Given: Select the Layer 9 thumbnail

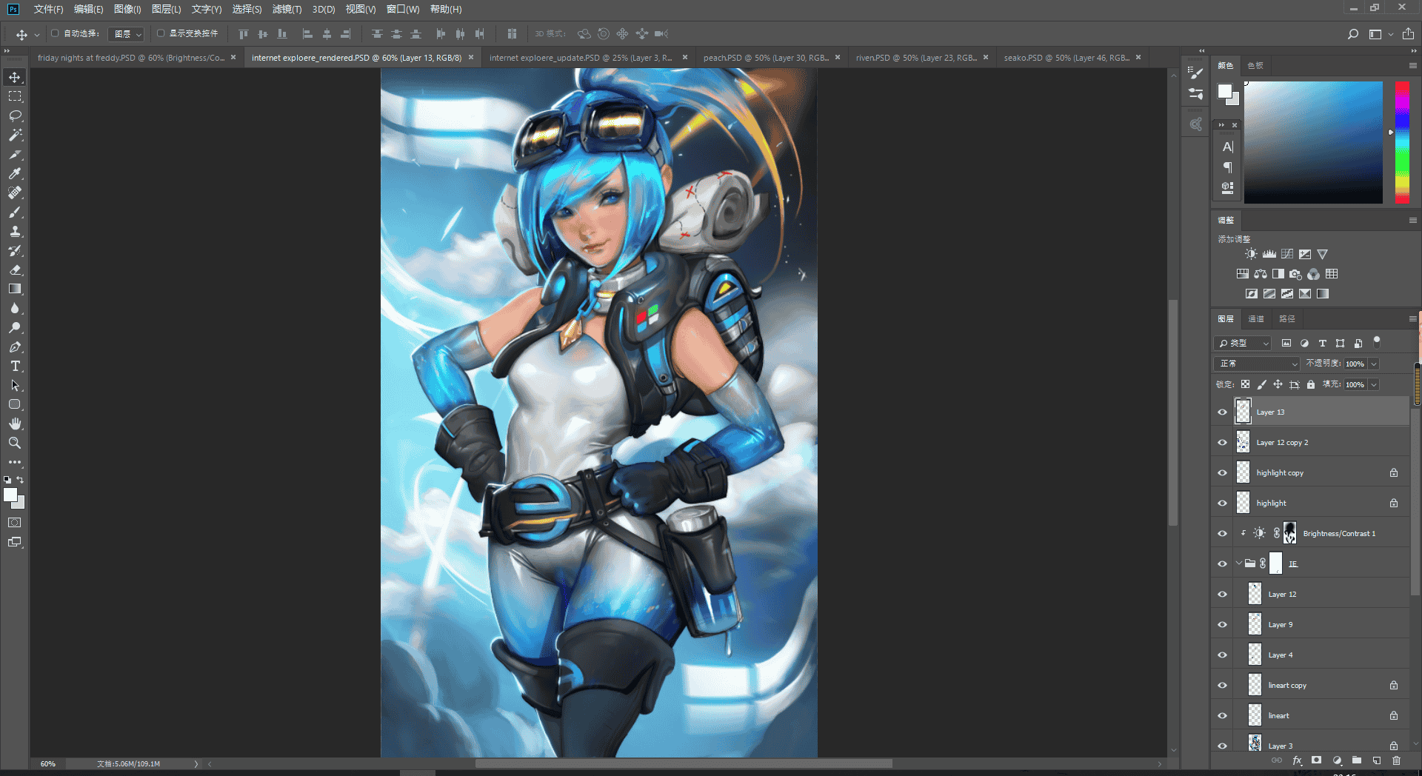Looking at the screenshot, I should point(1255,624).
